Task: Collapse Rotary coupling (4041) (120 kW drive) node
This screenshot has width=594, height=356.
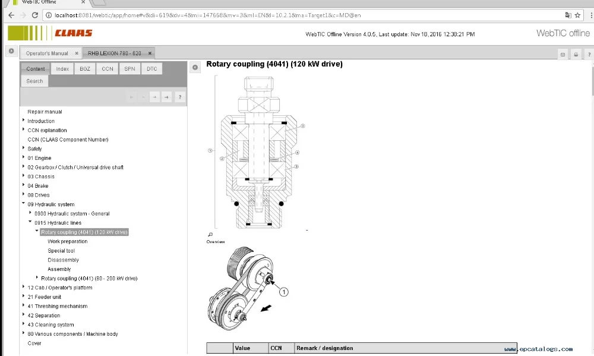Action: tap(37, 231)
